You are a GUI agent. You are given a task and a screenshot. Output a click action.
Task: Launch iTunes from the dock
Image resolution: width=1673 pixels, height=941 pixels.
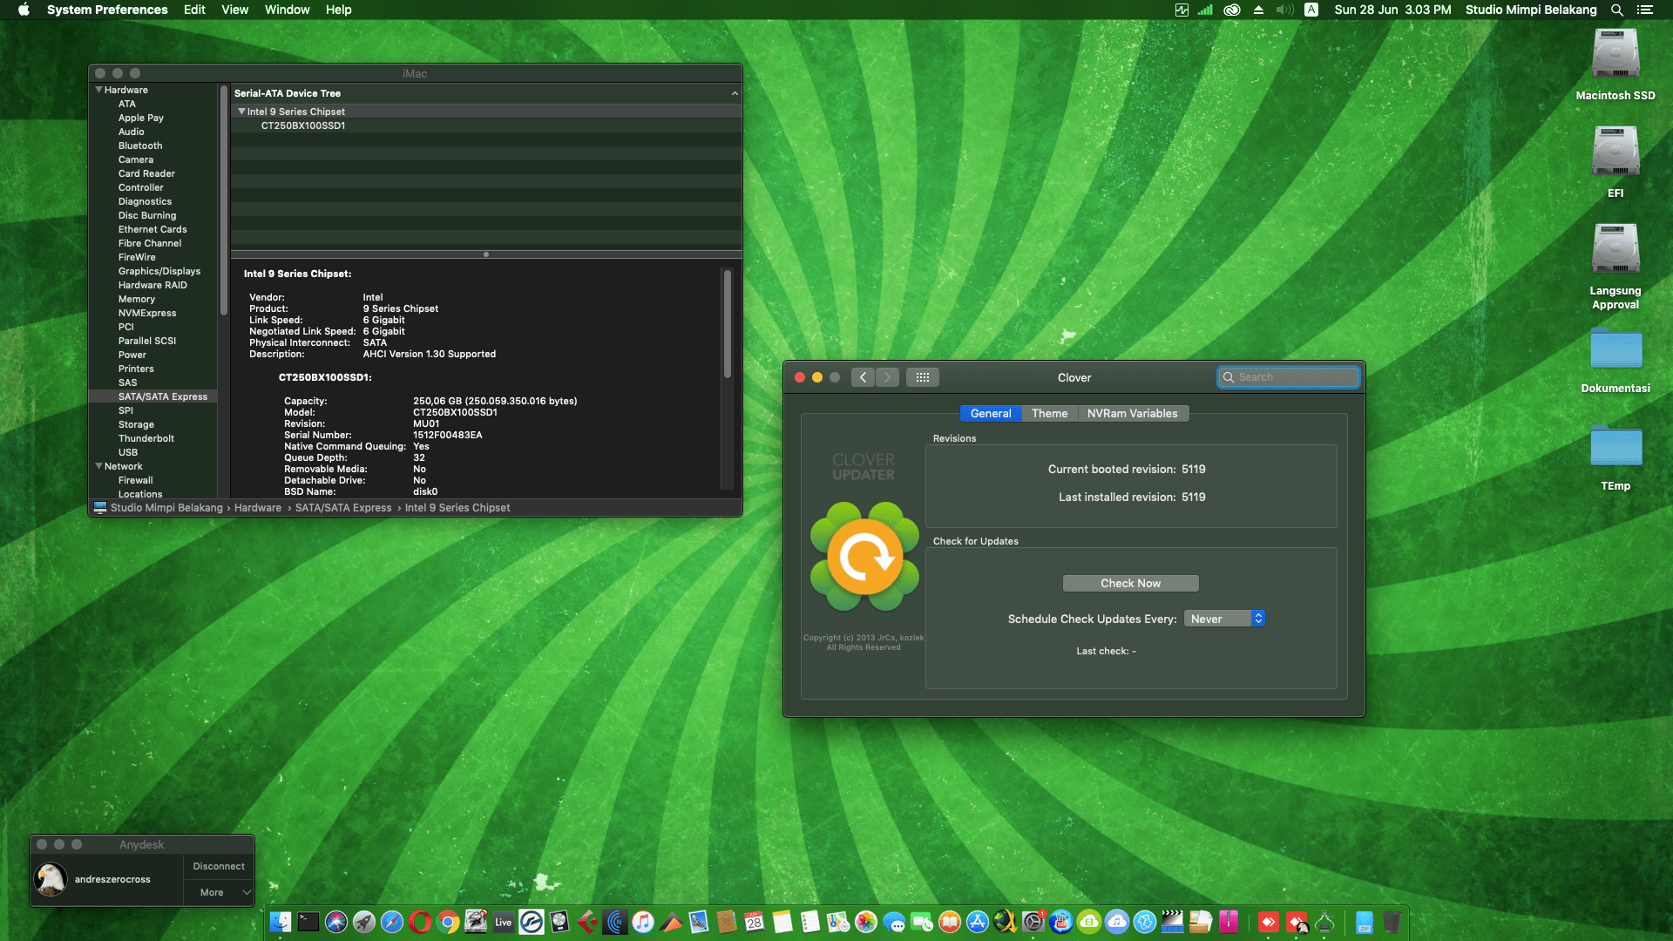click(643, 922)
